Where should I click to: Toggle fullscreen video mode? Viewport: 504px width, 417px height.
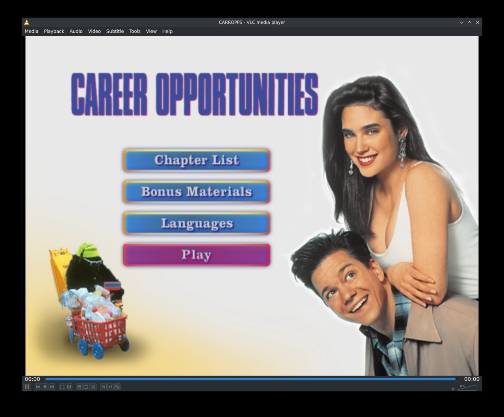click(62, 387)
